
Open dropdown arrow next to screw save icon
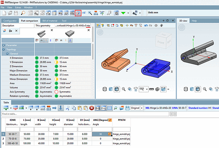[140, 13]
